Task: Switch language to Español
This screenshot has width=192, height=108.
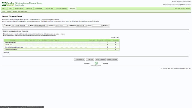Action: click(x=174, y=2)
